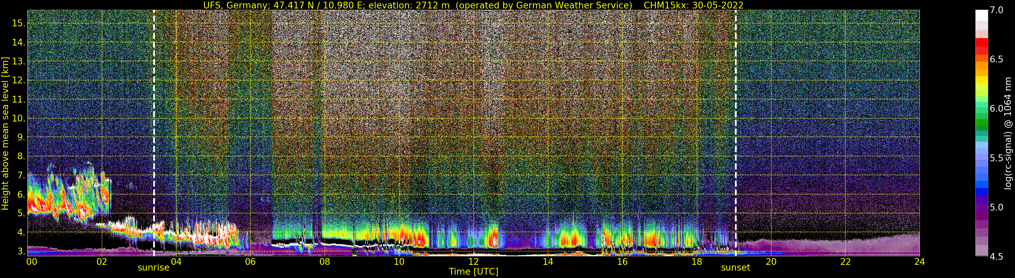Click the 12 tick on time axis

(473, 261)
